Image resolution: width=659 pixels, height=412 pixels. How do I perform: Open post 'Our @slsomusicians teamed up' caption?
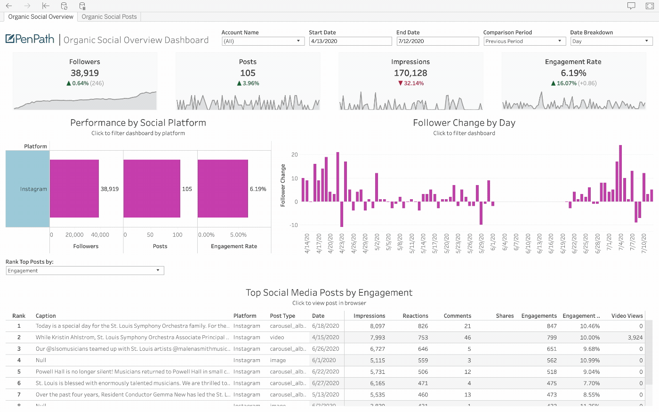point(133,349)
